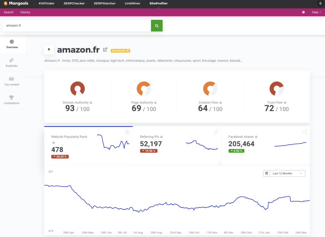Click the 10.96 % change badge
The image size is (325, 237).
click(149, 151)
